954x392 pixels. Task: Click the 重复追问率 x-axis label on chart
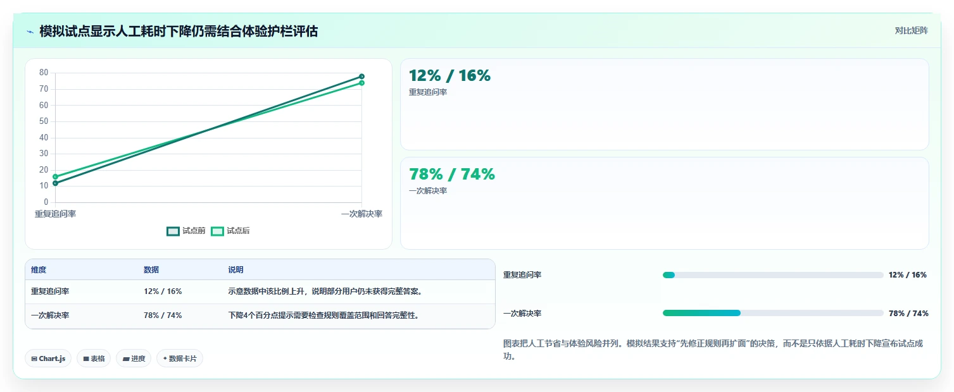point(56,214)
